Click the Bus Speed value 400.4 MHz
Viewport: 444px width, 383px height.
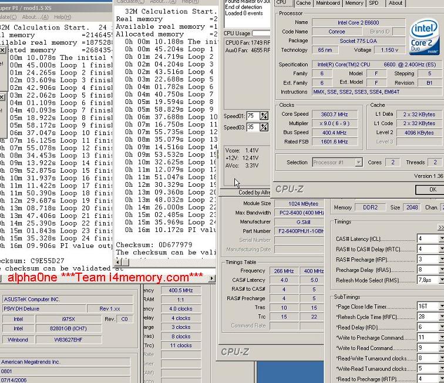point(334,133)
